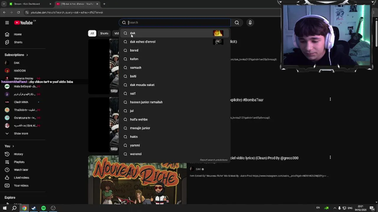This screenshot has width=378, height=212.
Task: Select the All filter chip
Action: pos(92,33)
